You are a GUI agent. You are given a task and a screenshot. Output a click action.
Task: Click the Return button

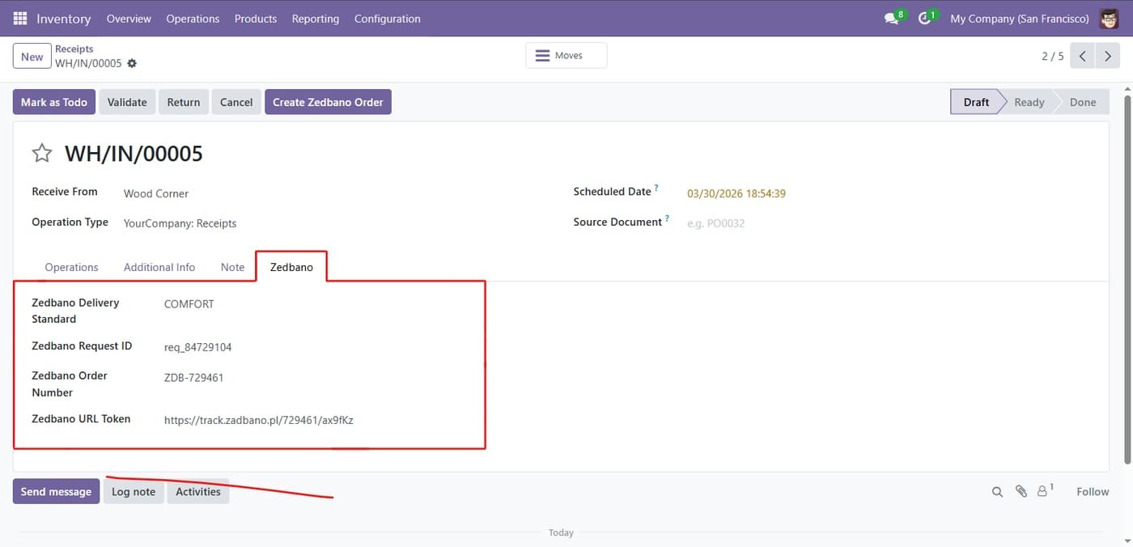[x=184, y=102]
